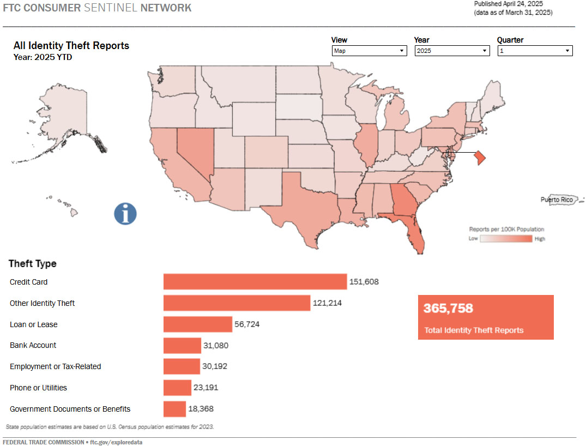
Task: Click the Total Identity Theft Reports box
Action: pyautogui.click(x=485, y=317)
